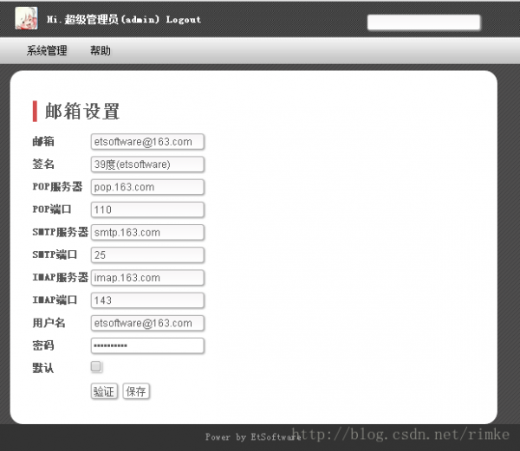This screenshot has height=451, width=520.
Task: Click the 用户名 label text
Action: 49,323
